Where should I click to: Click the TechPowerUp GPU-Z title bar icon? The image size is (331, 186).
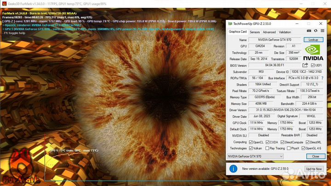coord(230,23)
